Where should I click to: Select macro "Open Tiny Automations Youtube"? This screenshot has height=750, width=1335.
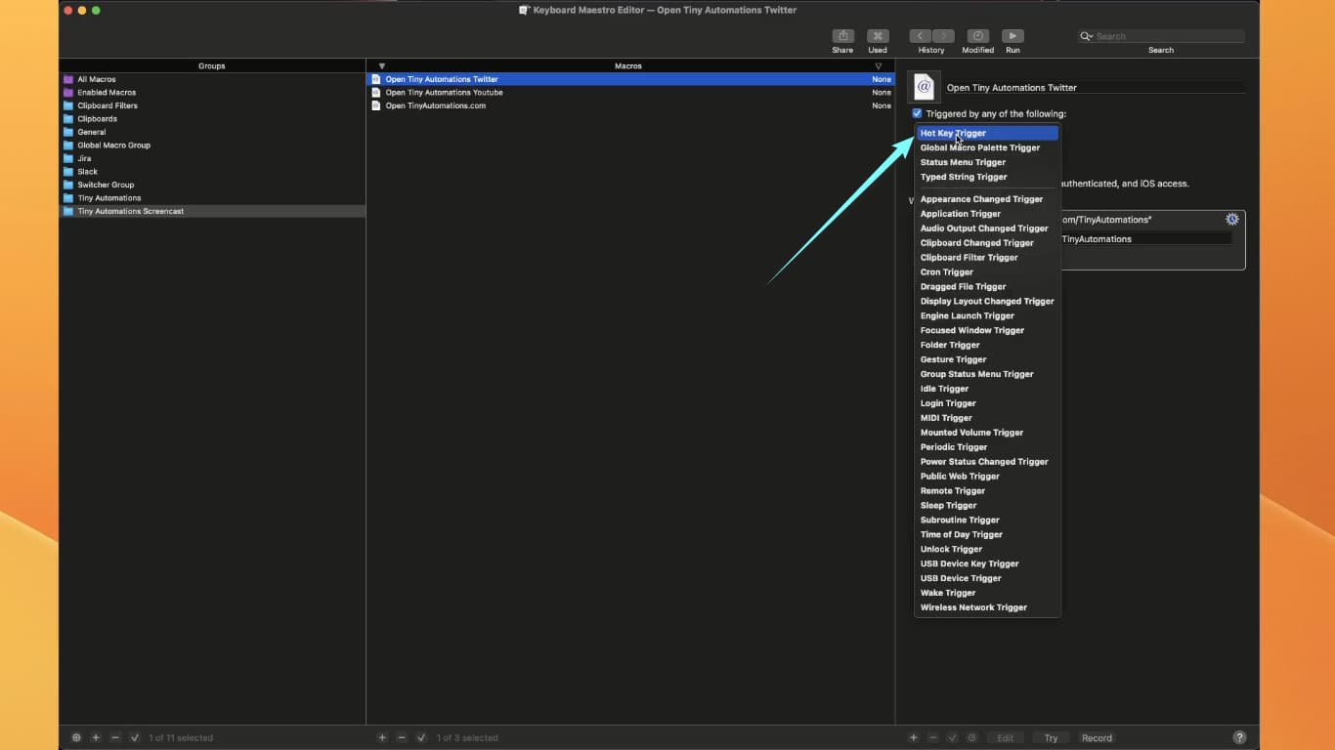click(x=630, y=93)
